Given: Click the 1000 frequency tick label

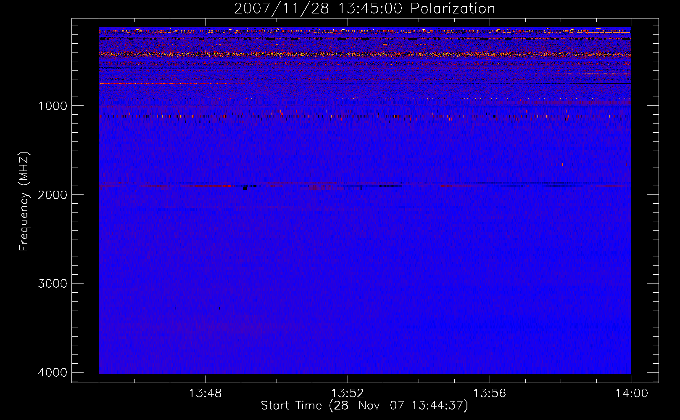Looking at the screenshot, I should tap(53, 106).
